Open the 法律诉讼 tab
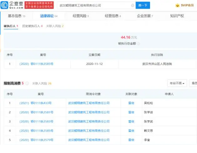Viewport: 197px width, 153px height. coord(48,16)
